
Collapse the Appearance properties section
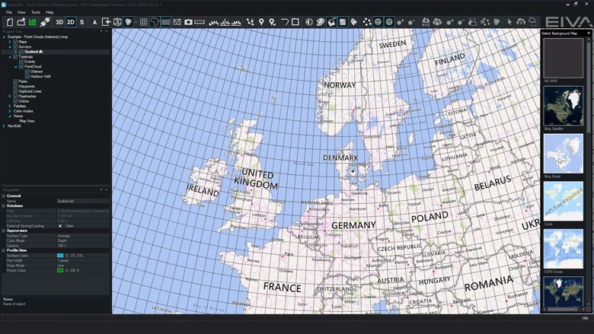point(4,230)
